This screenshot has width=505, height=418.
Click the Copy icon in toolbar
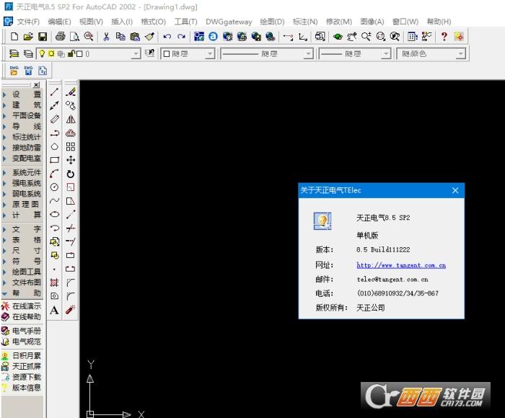click(120, 36)
